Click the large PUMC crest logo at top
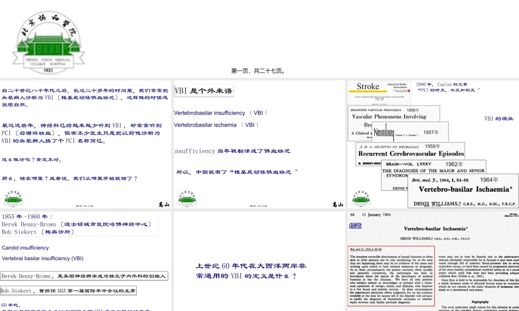This screenshot has height=311, width=519. (x=48, y=40)
